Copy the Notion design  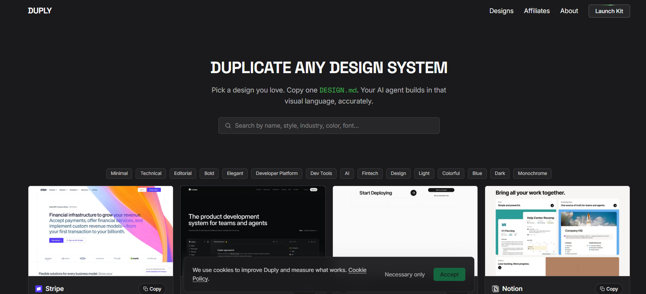coord(609,289)
